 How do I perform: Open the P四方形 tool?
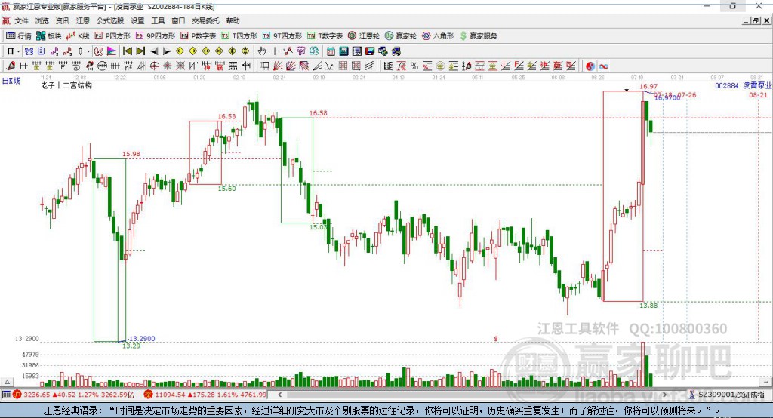pos(112,36)
